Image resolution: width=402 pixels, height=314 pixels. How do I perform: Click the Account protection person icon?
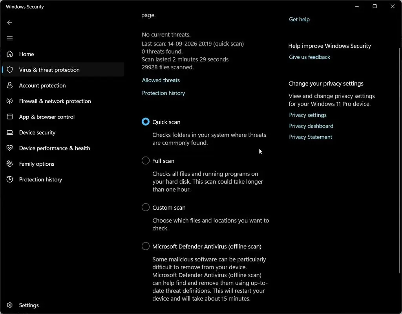click(x=10, y=85)
